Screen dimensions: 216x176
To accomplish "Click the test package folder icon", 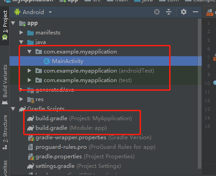I will coord(39,80).
